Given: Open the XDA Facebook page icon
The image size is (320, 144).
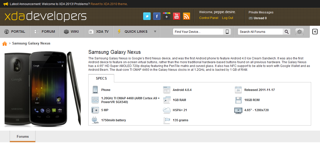Looking at the screenshot, I should (157, 16).
